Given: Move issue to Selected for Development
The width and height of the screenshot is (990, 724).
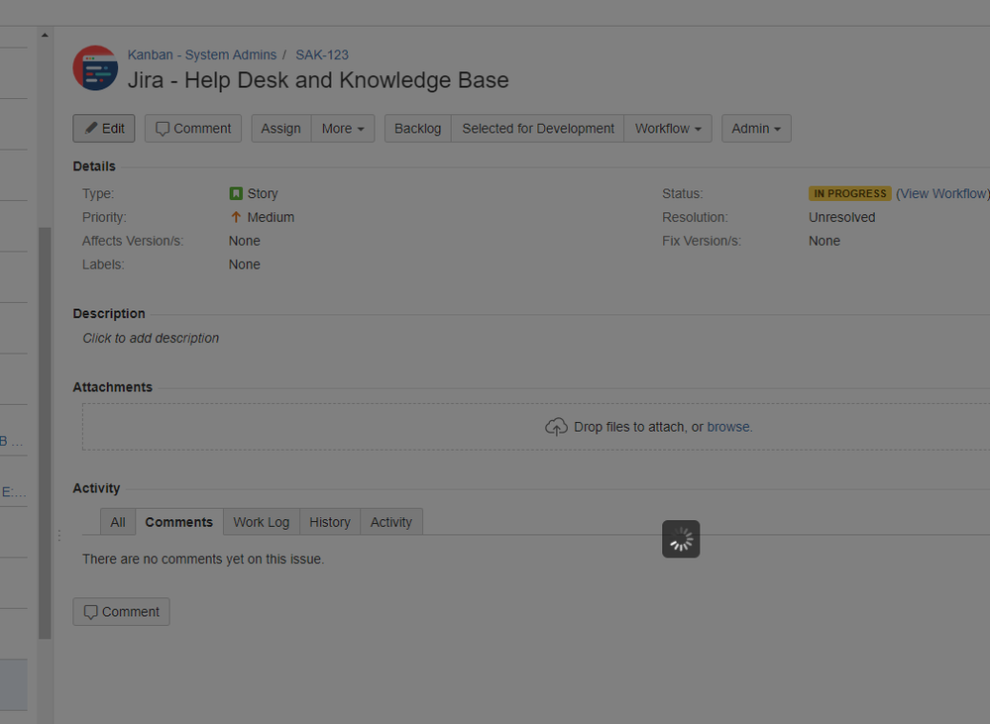Looking at the screenshot, I should [538, 128].
